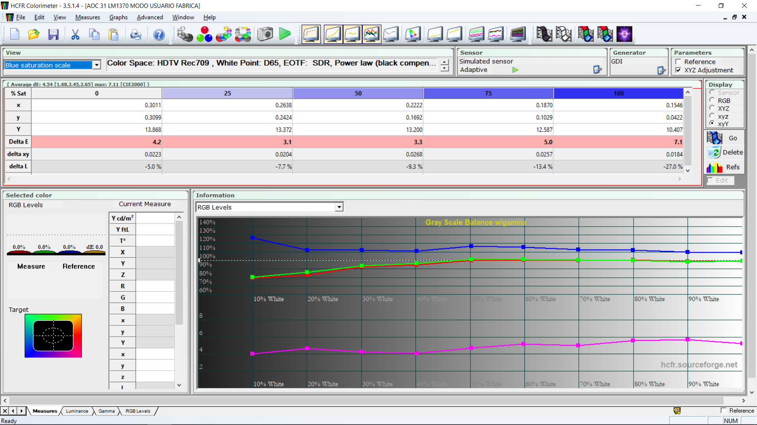
Task: Click the camera measure icon
Action: pyautogui.click(x=265, y=34)
